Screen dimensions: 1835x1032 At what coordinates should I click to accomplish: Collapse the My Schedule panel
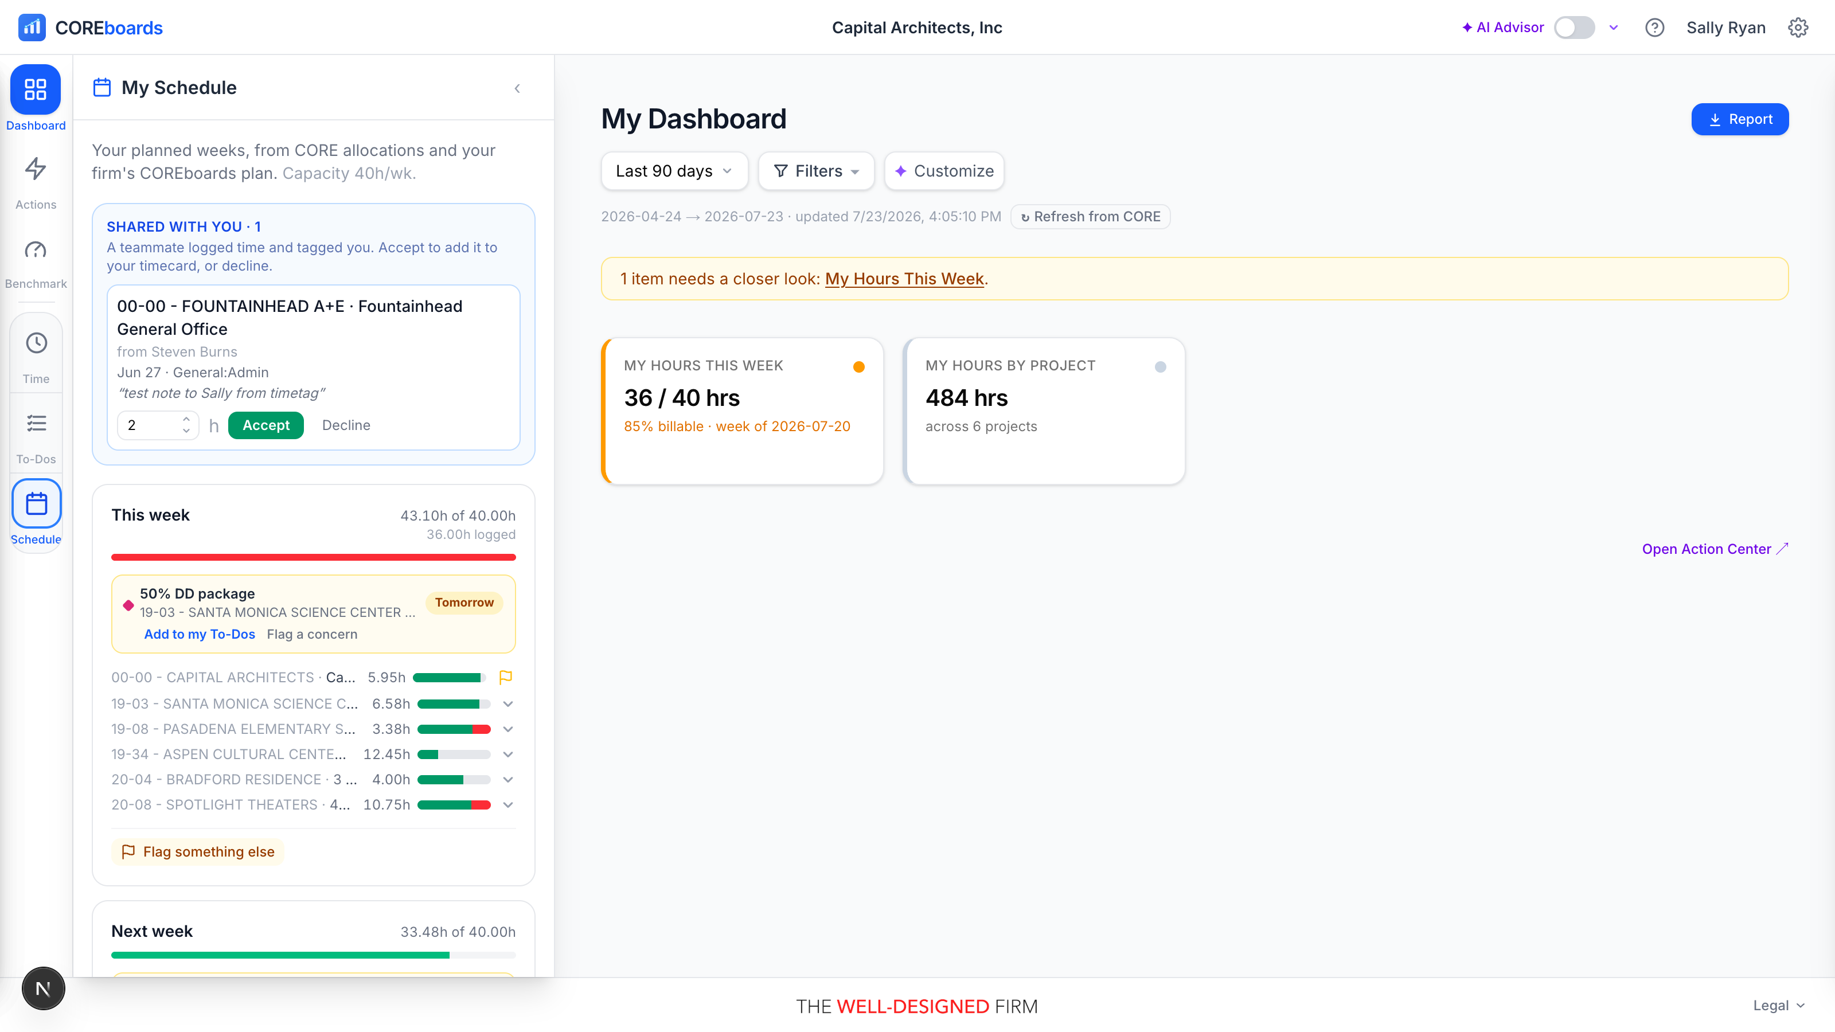coord(517,88)
